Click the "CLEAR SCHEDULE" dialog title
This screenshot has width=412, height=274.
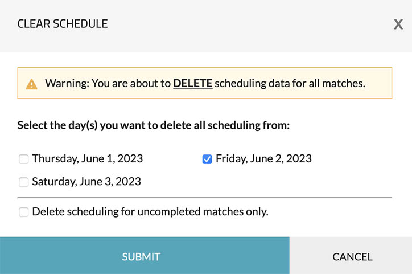[63, 24]
